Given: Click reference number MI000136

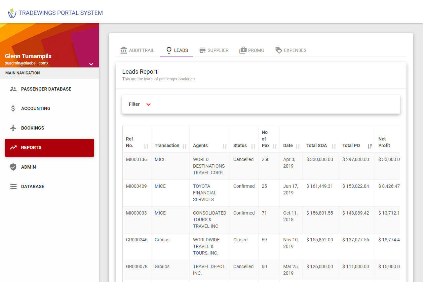Looking at the screenshot, I should point(136,159).
